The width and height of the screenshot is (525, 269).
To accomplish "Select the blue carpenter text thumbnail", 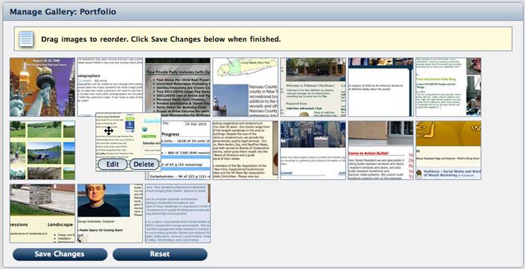I will click(178, 213).
